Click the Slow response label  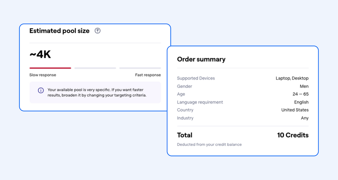coord(43,75)
